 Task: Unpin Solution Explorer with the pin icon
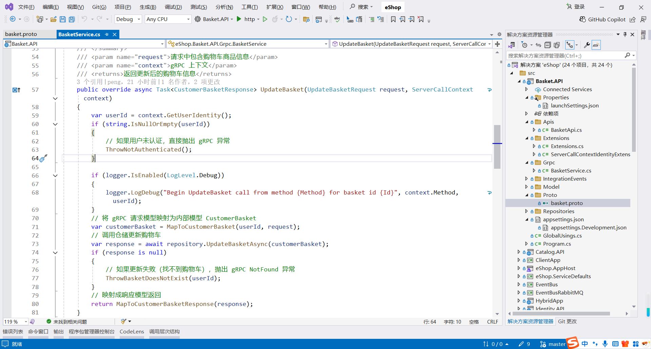pos(625,34)
